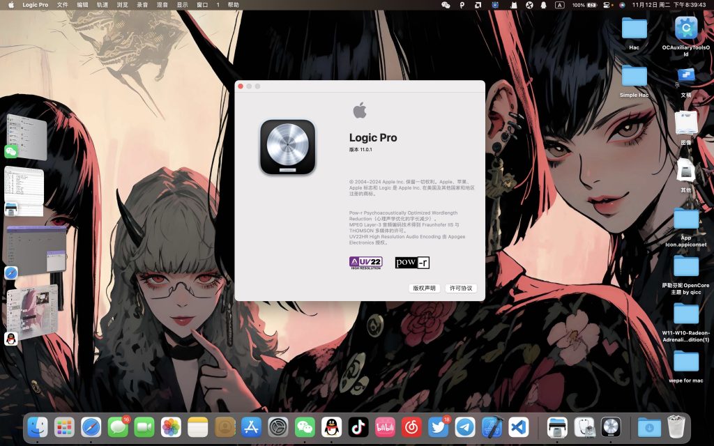Image resolution: width=714 pixels, height=446 pixels.
Task: Open the 编辑 menu
Action: click(x=82, y=5)
